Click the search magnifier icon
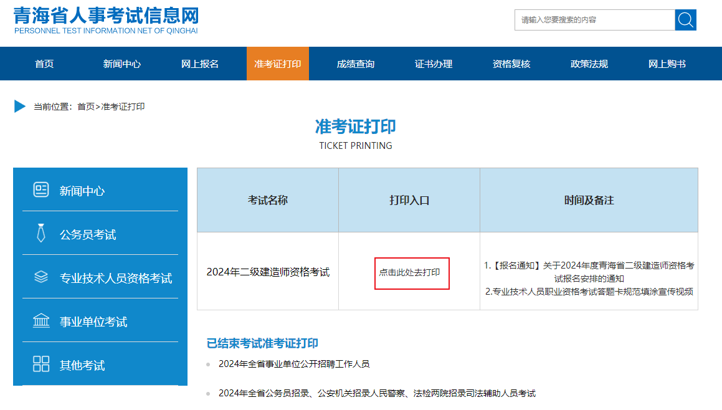 pyautogui.click(x=685, y=19)
